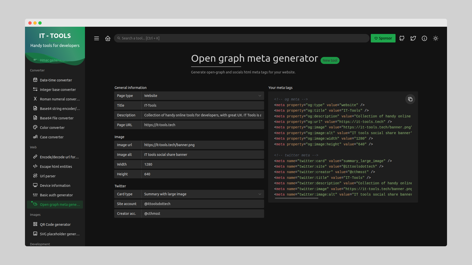Open QR Code generator tool
Image resolution: width=472 pixels, height=265 pixels.
point(55,224)
